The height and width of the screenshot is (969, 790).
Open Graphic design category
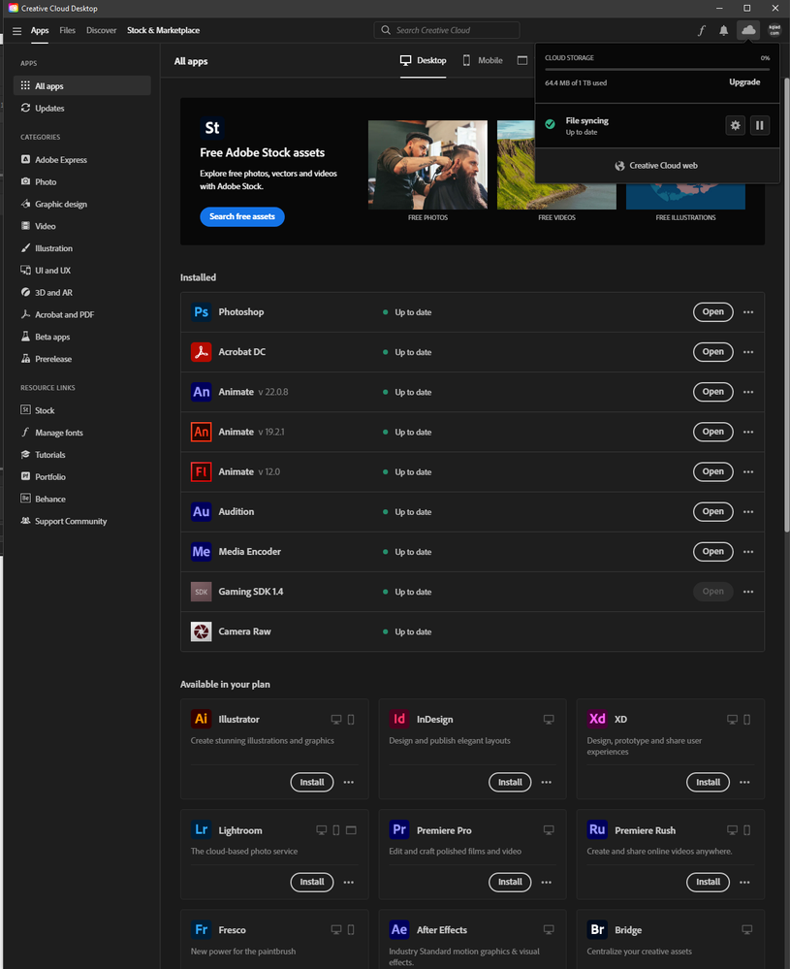(81, 204)
